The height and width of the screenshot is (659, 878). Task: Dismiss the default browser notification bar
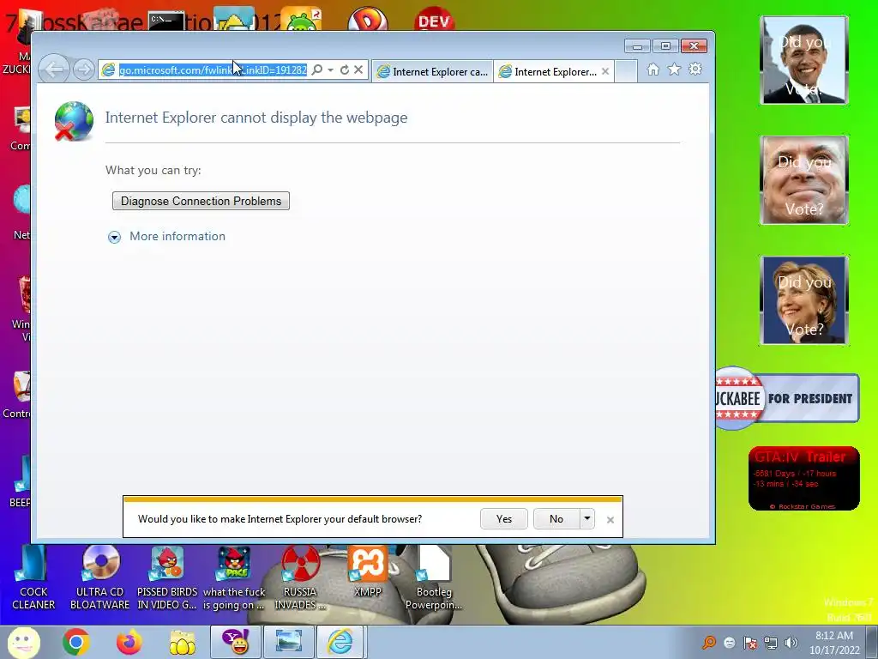(610, 520)
